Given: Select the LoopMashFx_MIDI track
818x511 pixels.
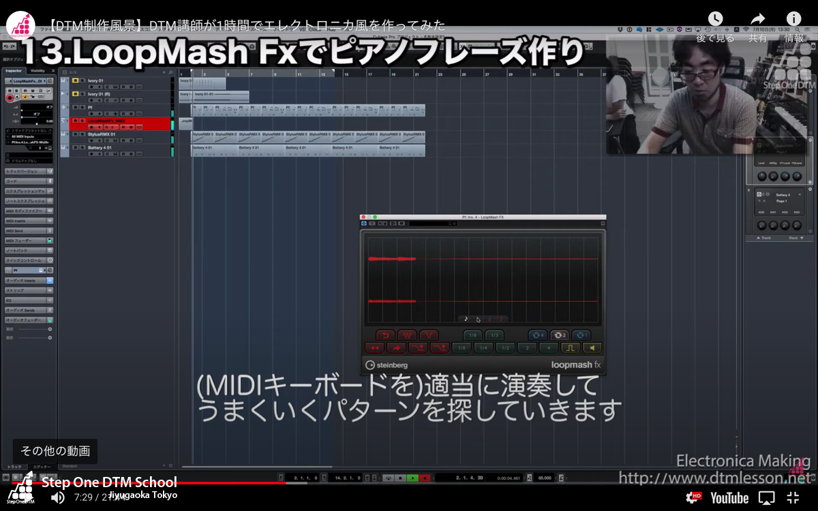Looking at the screenshot, I should coord(106,121).
